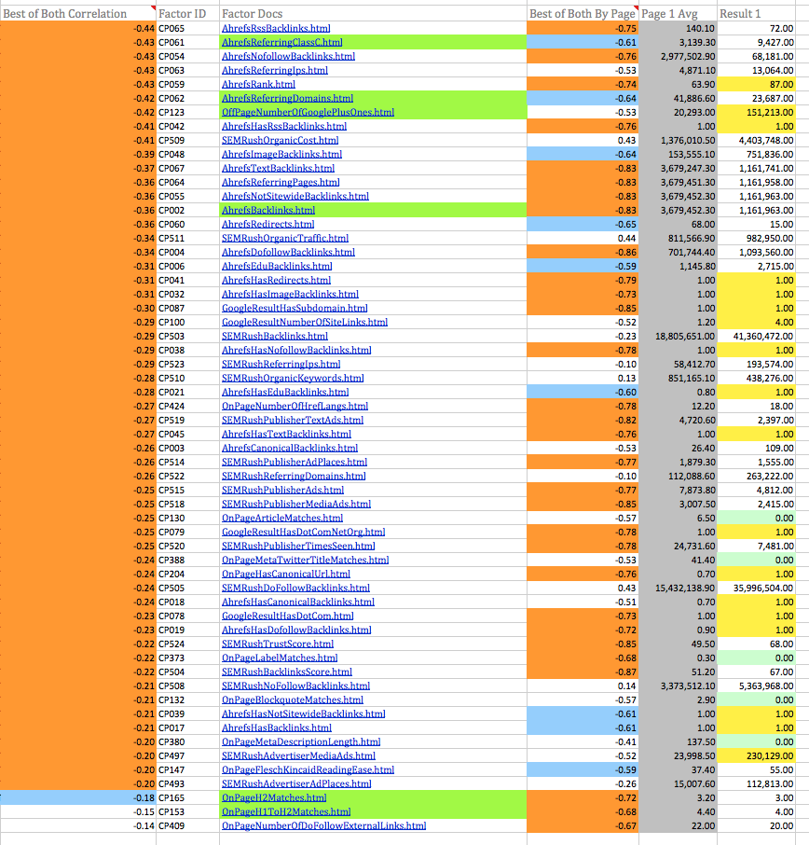Open AhrefsReferringIps.html link

tap(275, 71)
